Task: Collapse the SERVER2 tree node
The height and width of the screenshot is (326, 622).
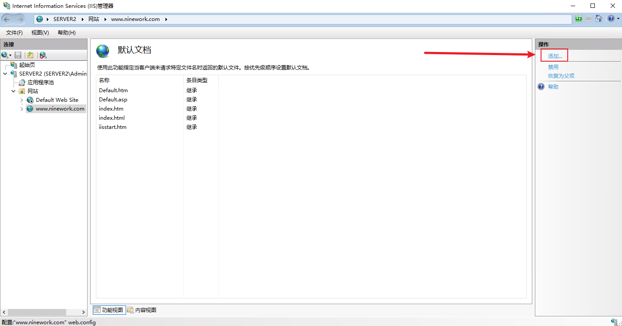Action: 5,74
